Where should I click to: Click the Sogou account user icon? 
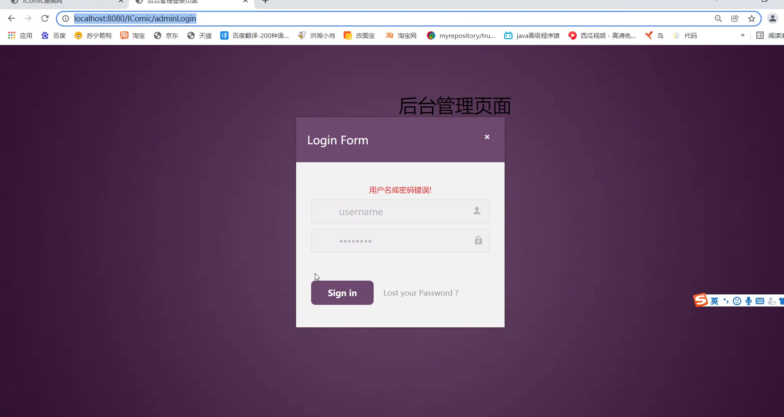coord(771,301)
